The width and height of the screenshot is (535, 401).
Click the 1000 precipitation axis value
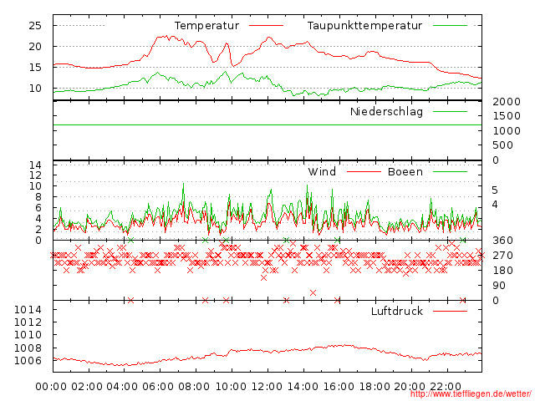point(507,131)
